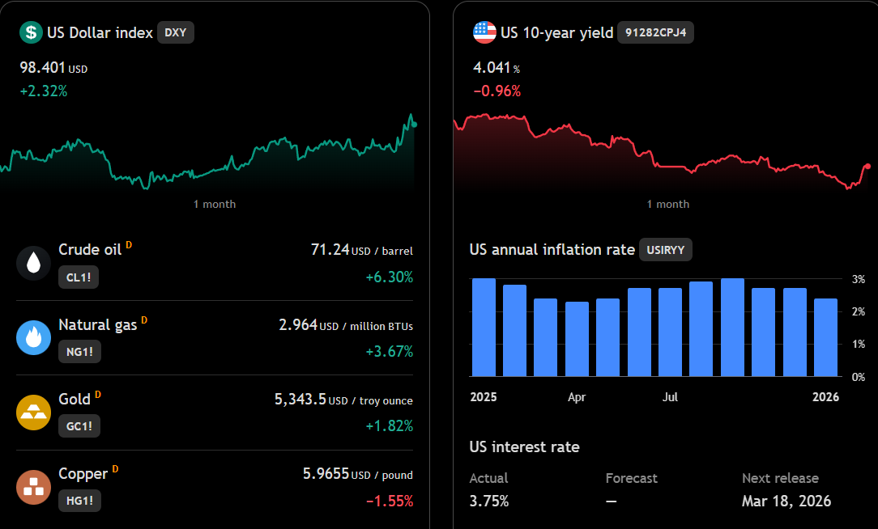Screen dimensions: 878x529
Task: Select the Natural gas flame icon
Action: pyautogui.click(x=33, y=338)
